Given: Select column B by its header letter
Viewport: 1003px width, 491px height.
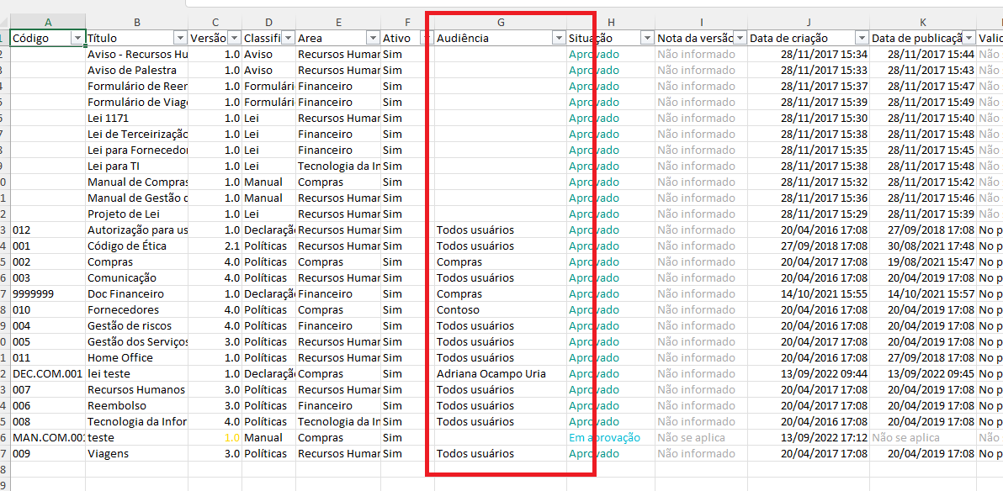Looking at the screenshot, I should click(x=137, y=23).
